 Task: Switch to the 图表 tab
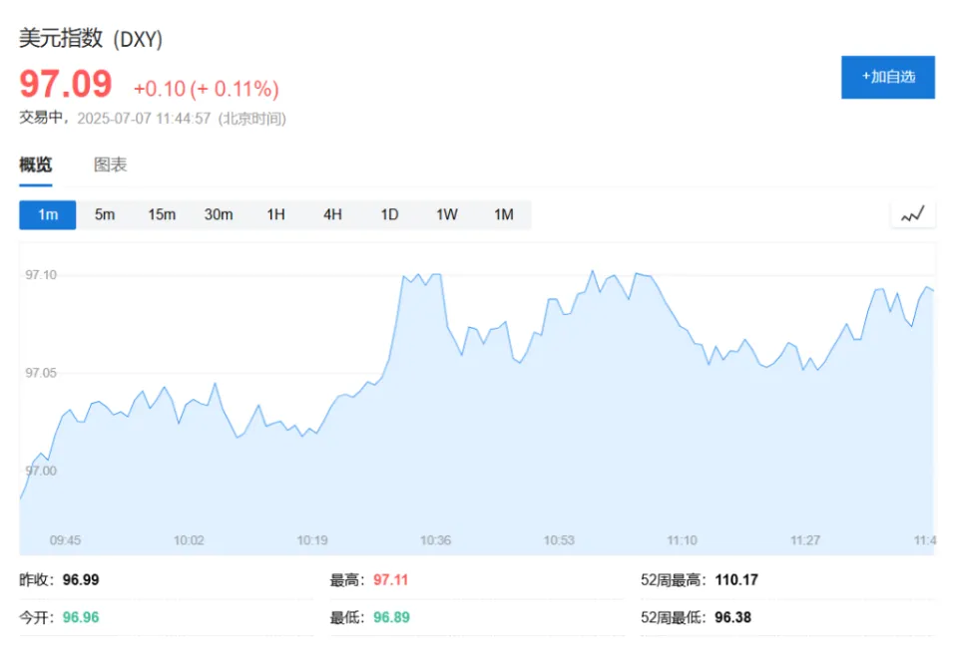(x=110, y=164)
